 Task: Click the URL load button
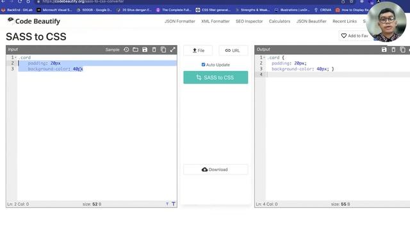(x=233, y=50)
